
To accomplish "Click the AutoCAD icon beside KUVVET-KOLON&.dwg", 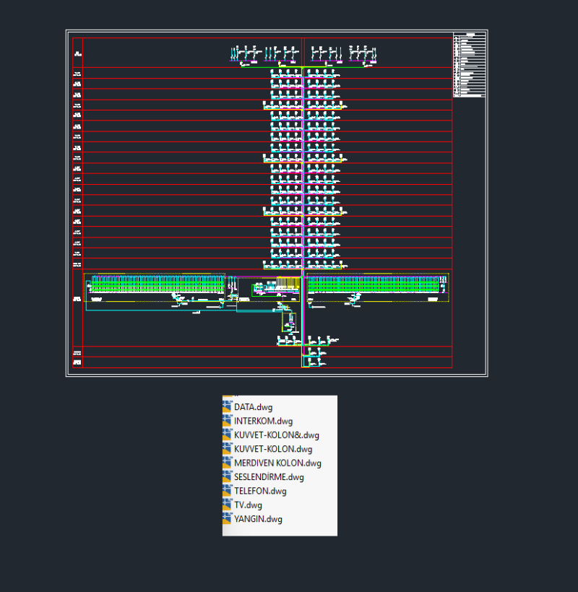I will (228, 435).
